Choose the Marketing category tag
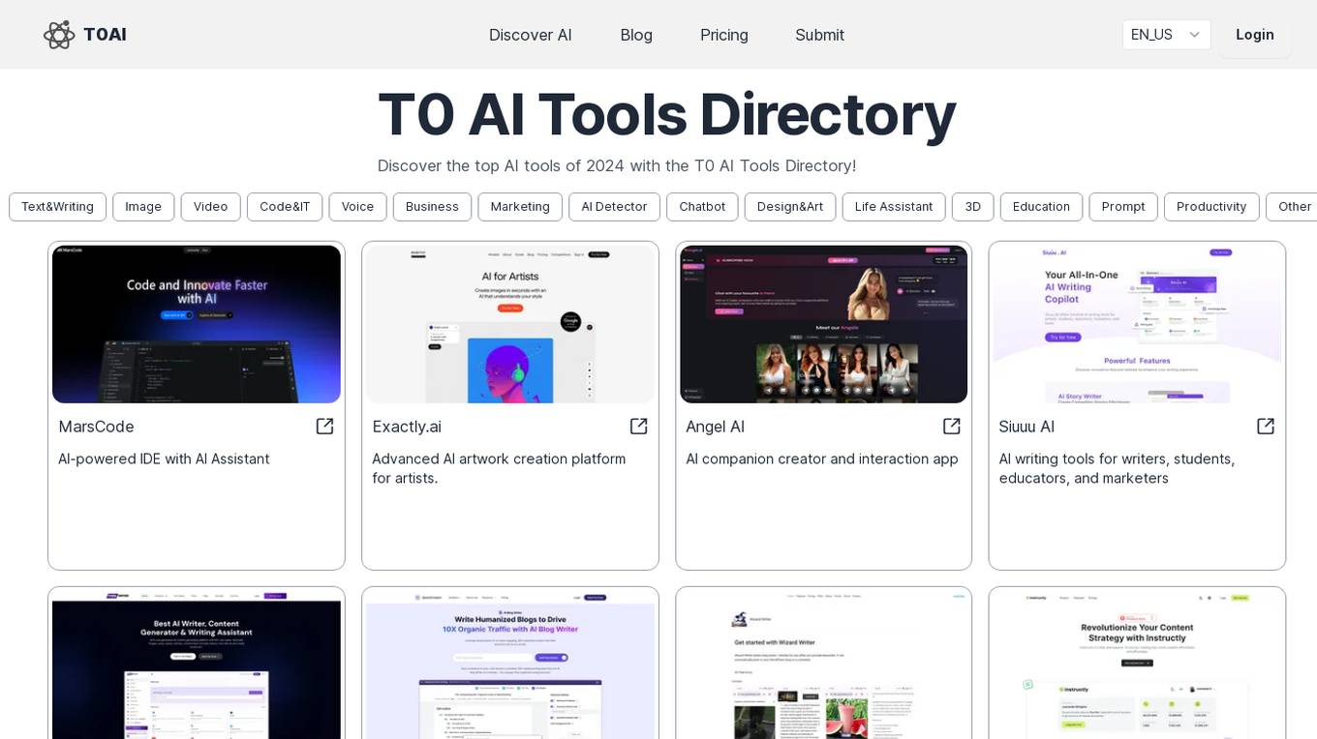 coord(520,207)
